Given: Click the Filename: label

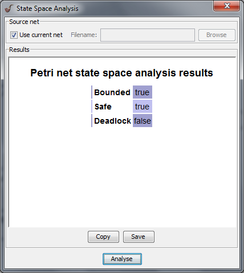Looking at the screenshot, I should pyautogui.click(x=84, y=35).
